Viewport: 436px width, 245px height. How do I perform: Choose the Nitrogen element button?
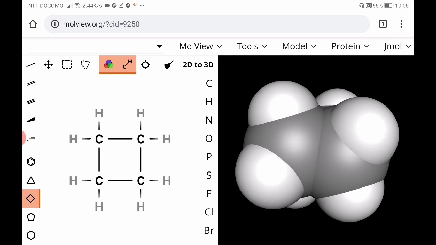click(209, 120)
